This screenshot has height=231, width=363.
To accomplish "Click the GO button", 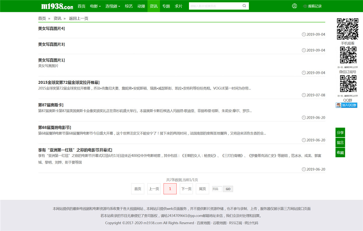I will [228, 189].
